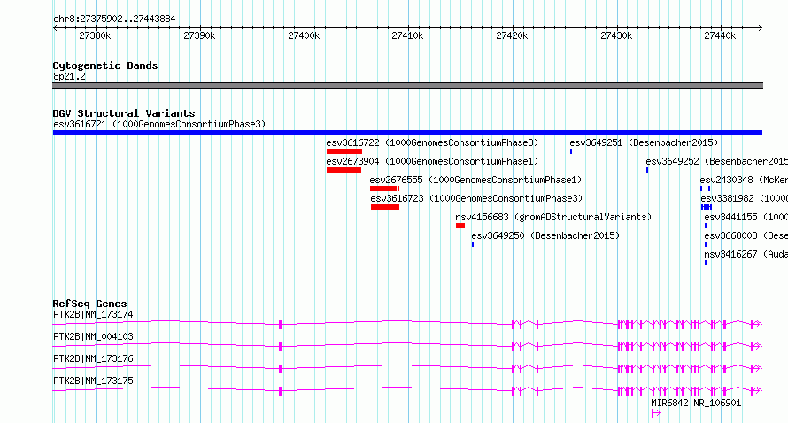This screenshot has width=788, height=423.
Task: Open the RefSeq Genes track title
Action: (90, 304)
